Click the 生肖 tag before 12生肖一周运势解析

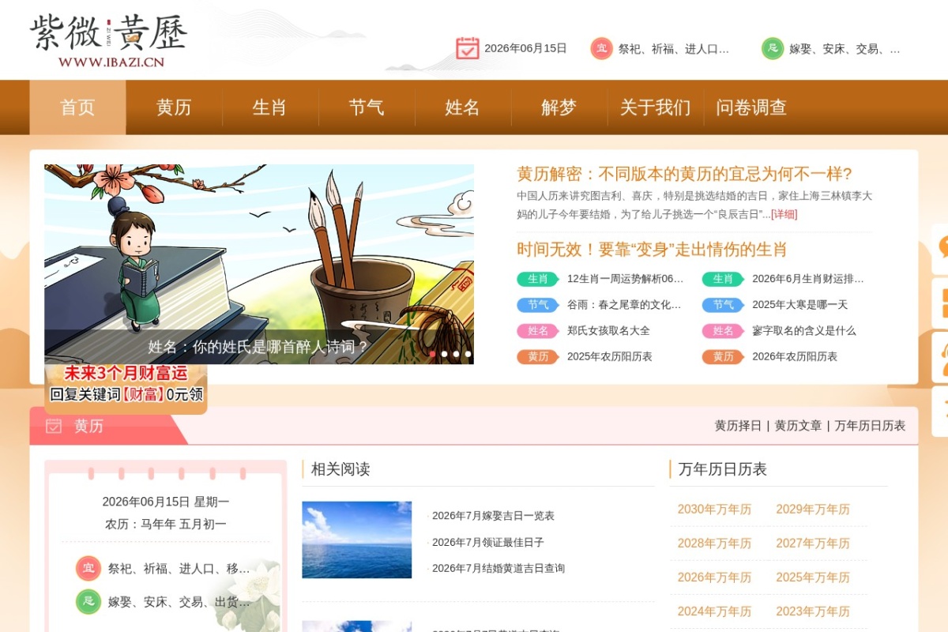pyautogui.click(x=538, y=279)
